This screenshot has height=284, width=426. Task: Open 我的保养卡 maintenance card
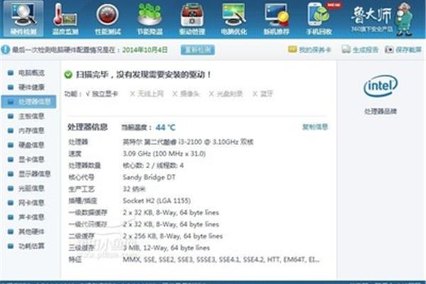click(x=310, y=50)
